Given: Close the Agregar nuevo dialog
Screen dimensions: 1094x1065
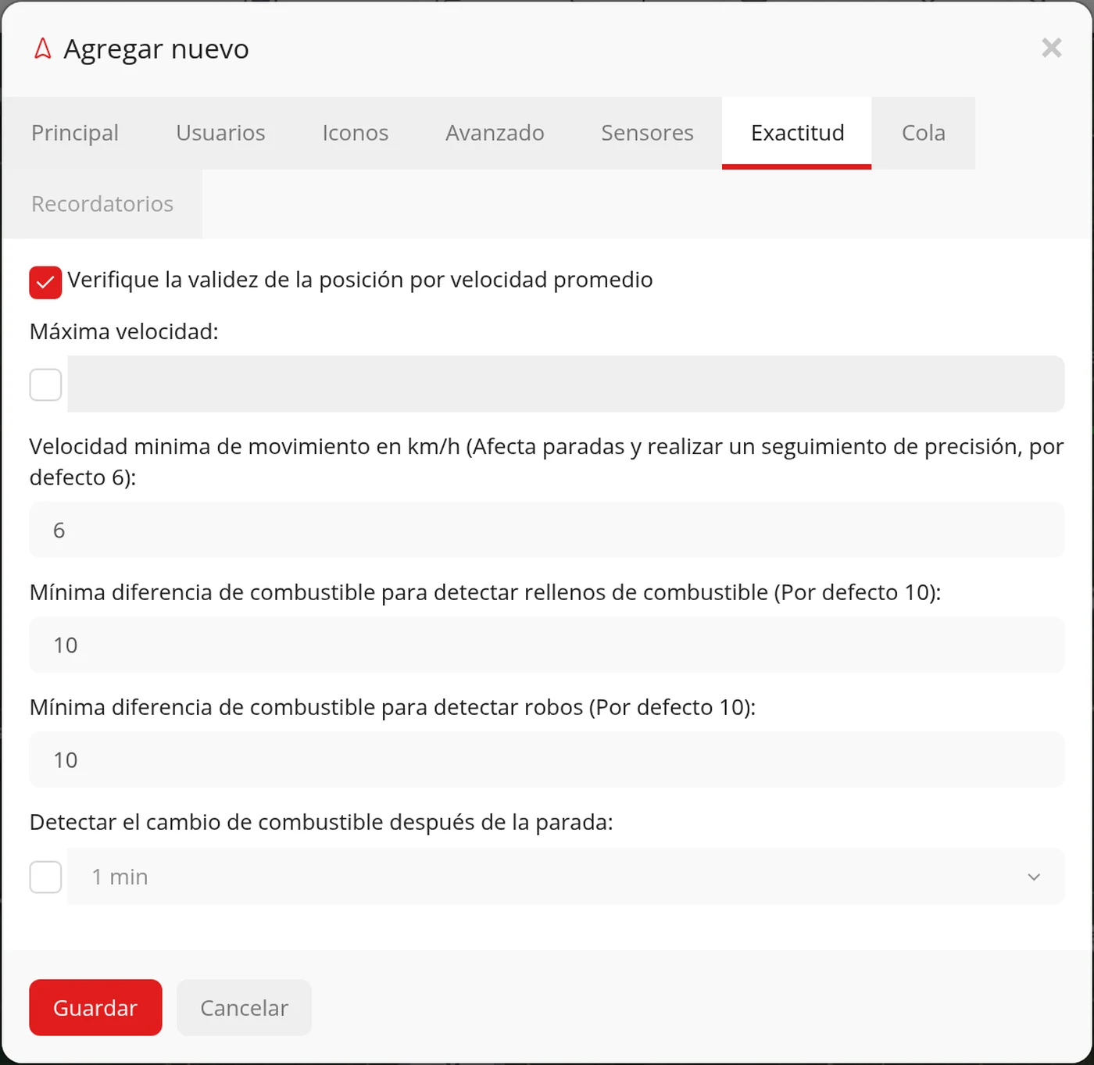Looking at the screenshot, I should tap(1052, 48).
